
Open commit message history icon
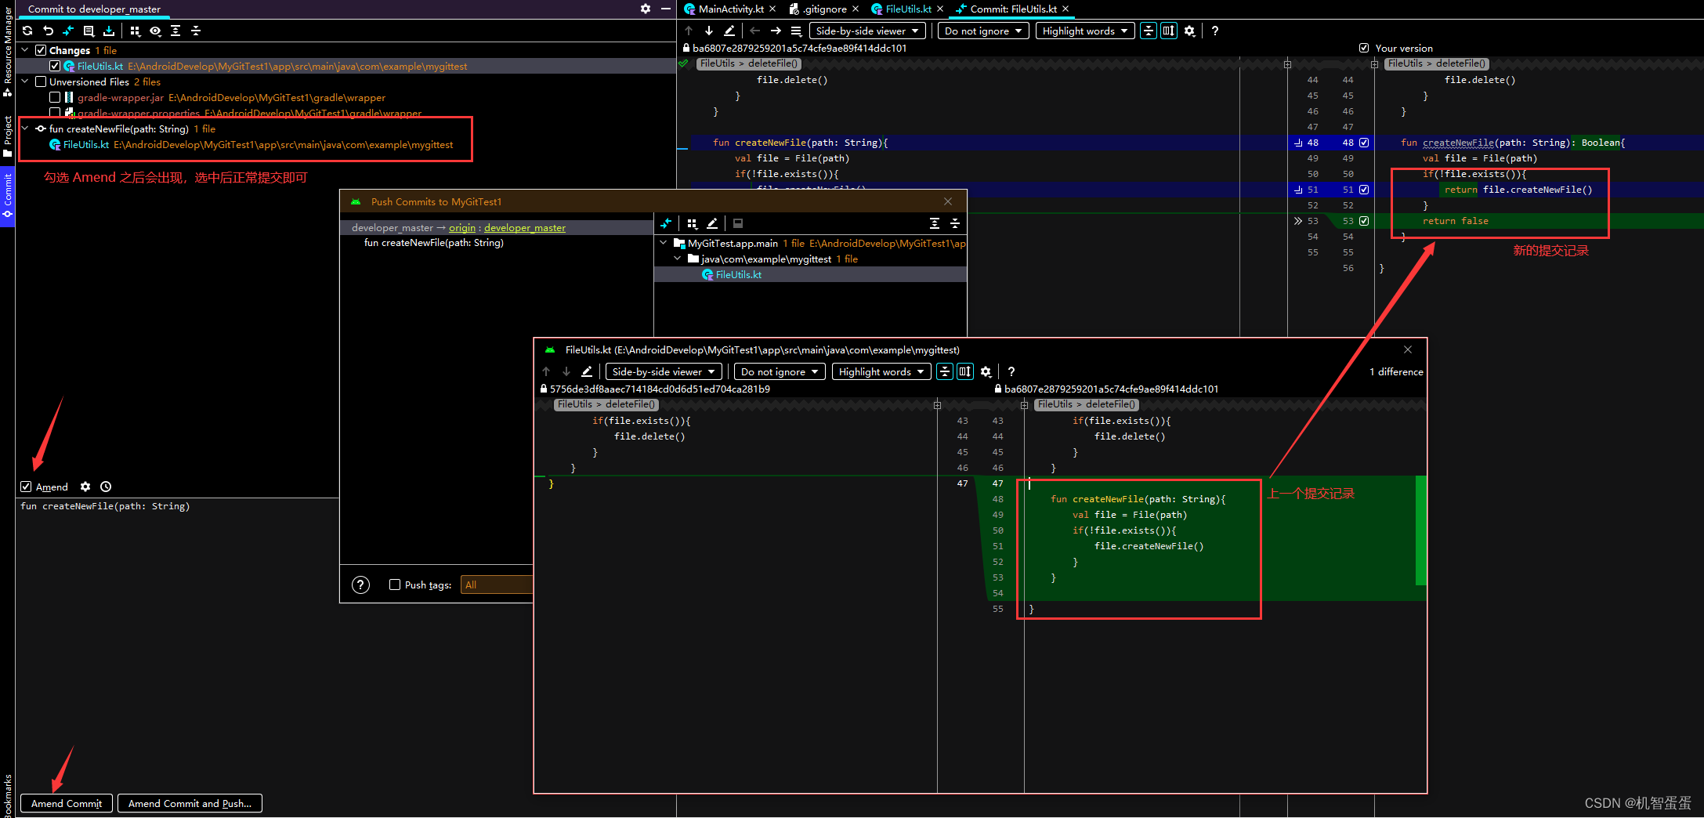click(x=105, y=487)
